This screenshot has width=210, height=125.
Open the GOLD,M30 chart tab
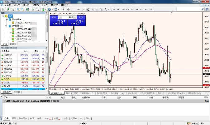pos(102,93)
